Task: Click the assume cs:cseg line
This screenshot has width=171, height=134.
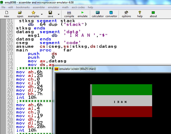Action: [x=66, y=47]
